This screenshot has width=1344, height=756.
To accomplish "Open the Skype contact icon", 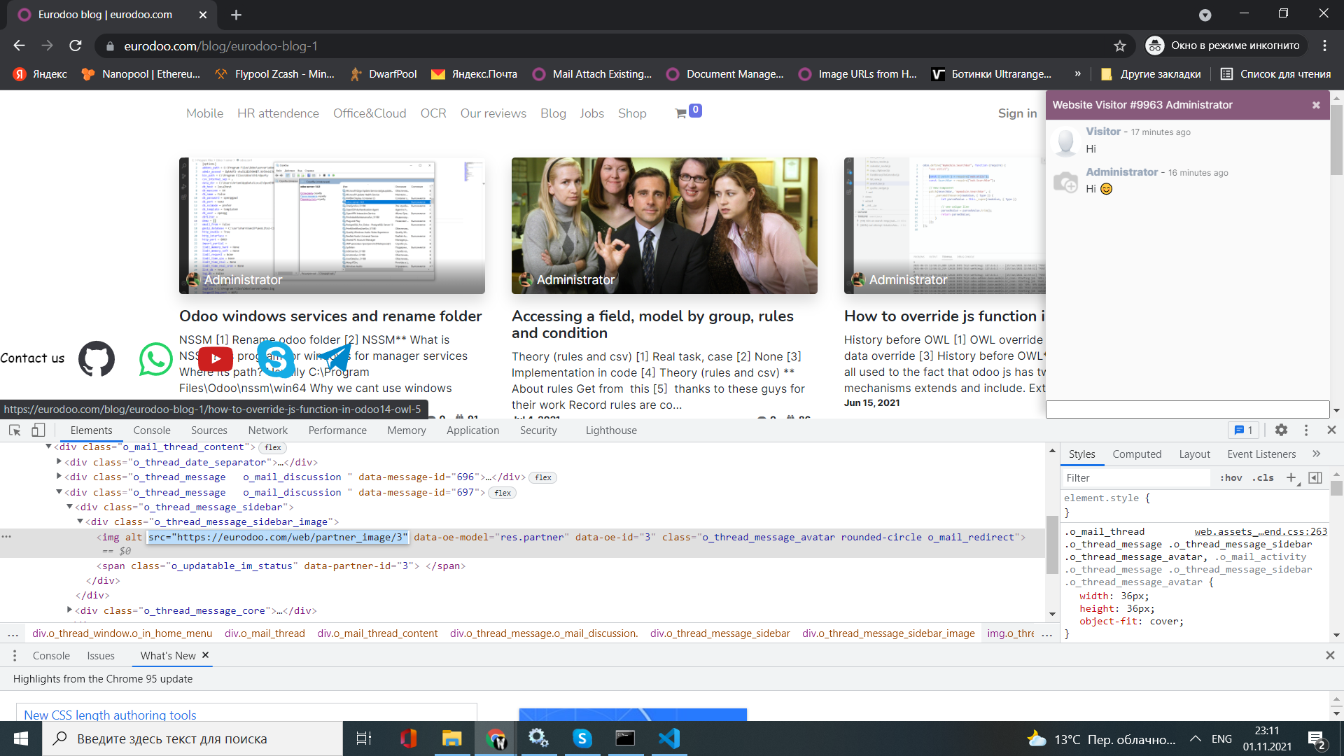I will click(x=276, y=358).
